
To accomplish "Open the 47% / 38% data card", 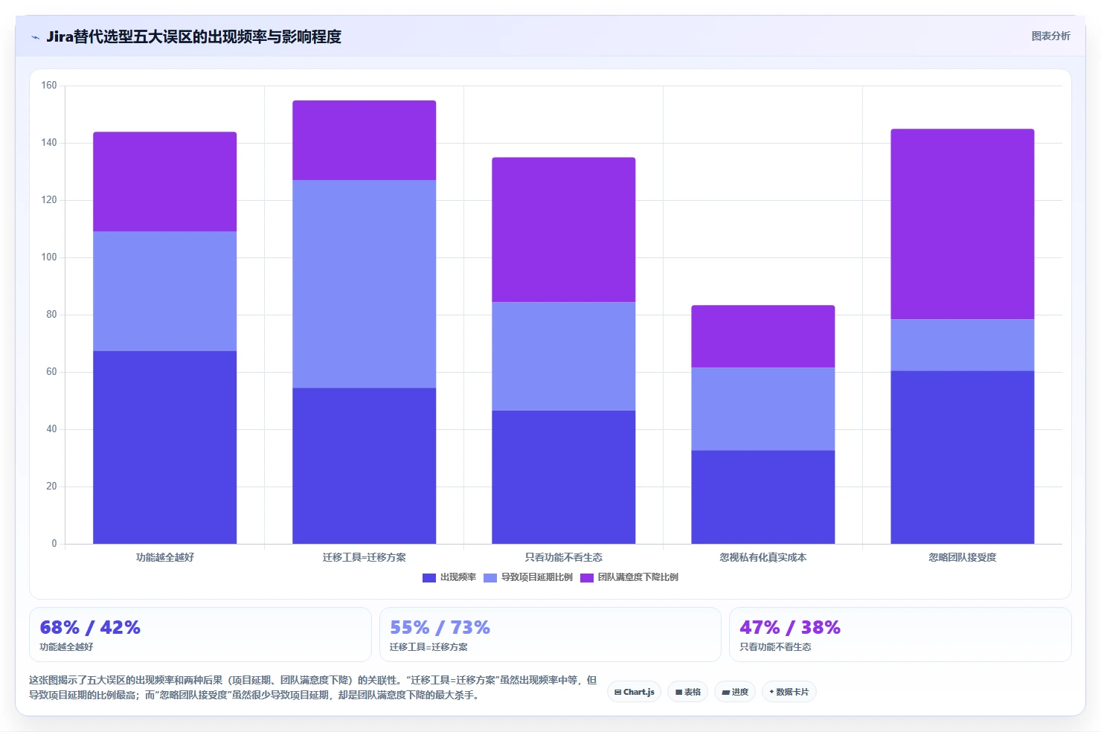I will tap(900, 635).
